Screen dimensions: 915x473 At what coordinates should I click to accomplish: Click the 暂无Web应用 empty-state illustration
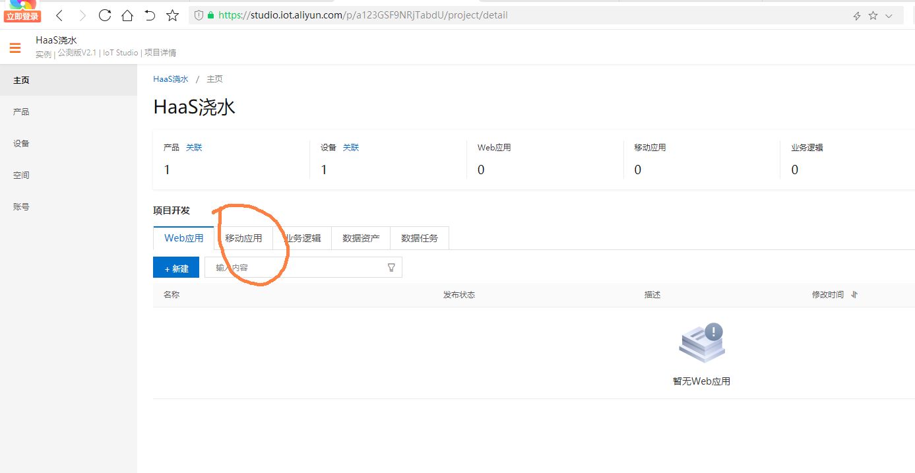(702, 343)
